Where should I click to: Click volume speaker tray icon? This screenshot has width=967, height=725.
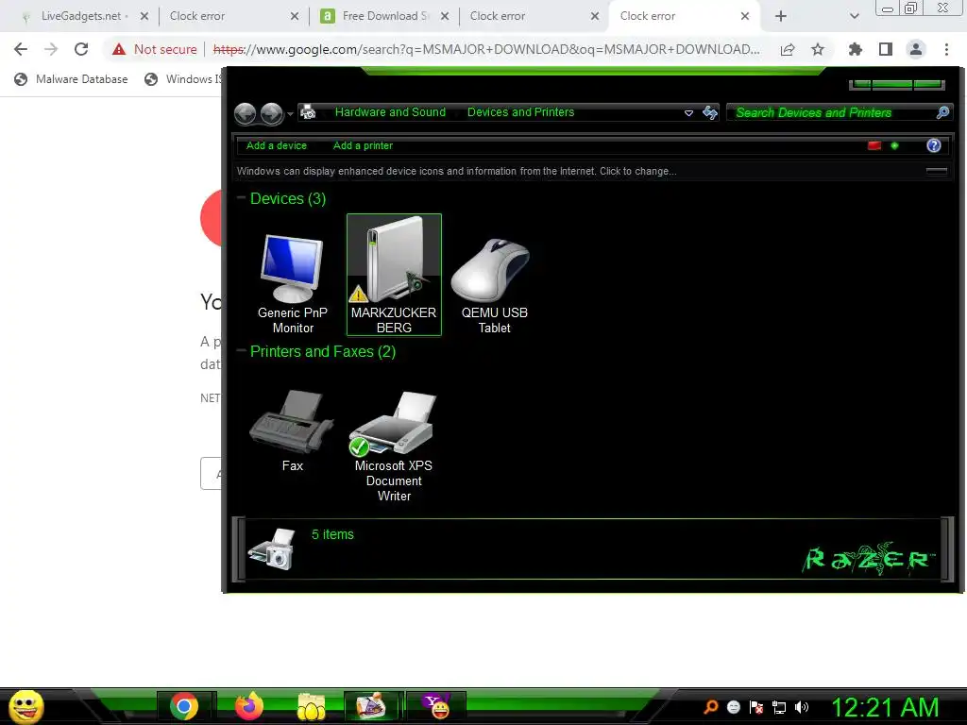(x=802, y=707)
